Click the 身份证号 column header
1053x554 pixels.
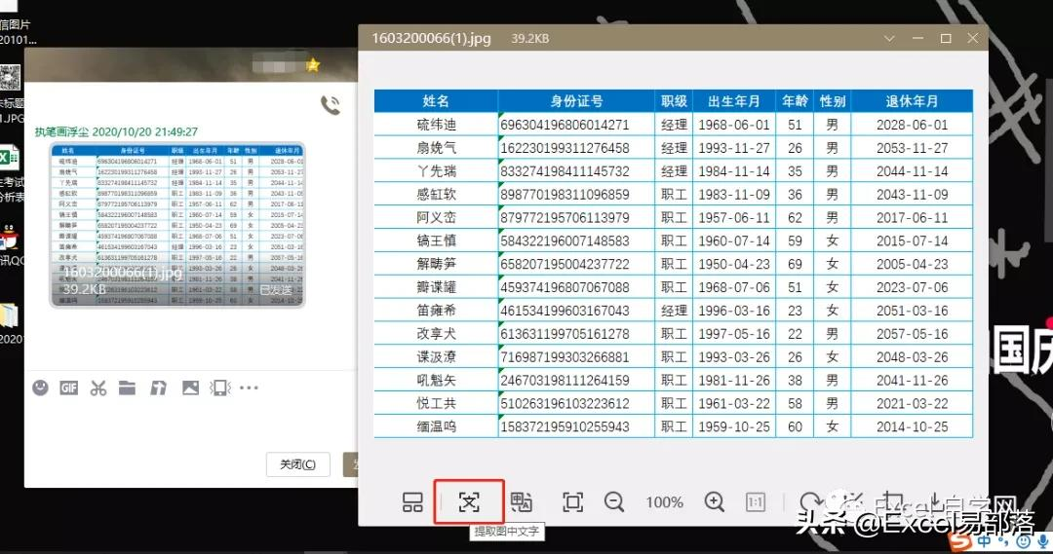point(576,101)
